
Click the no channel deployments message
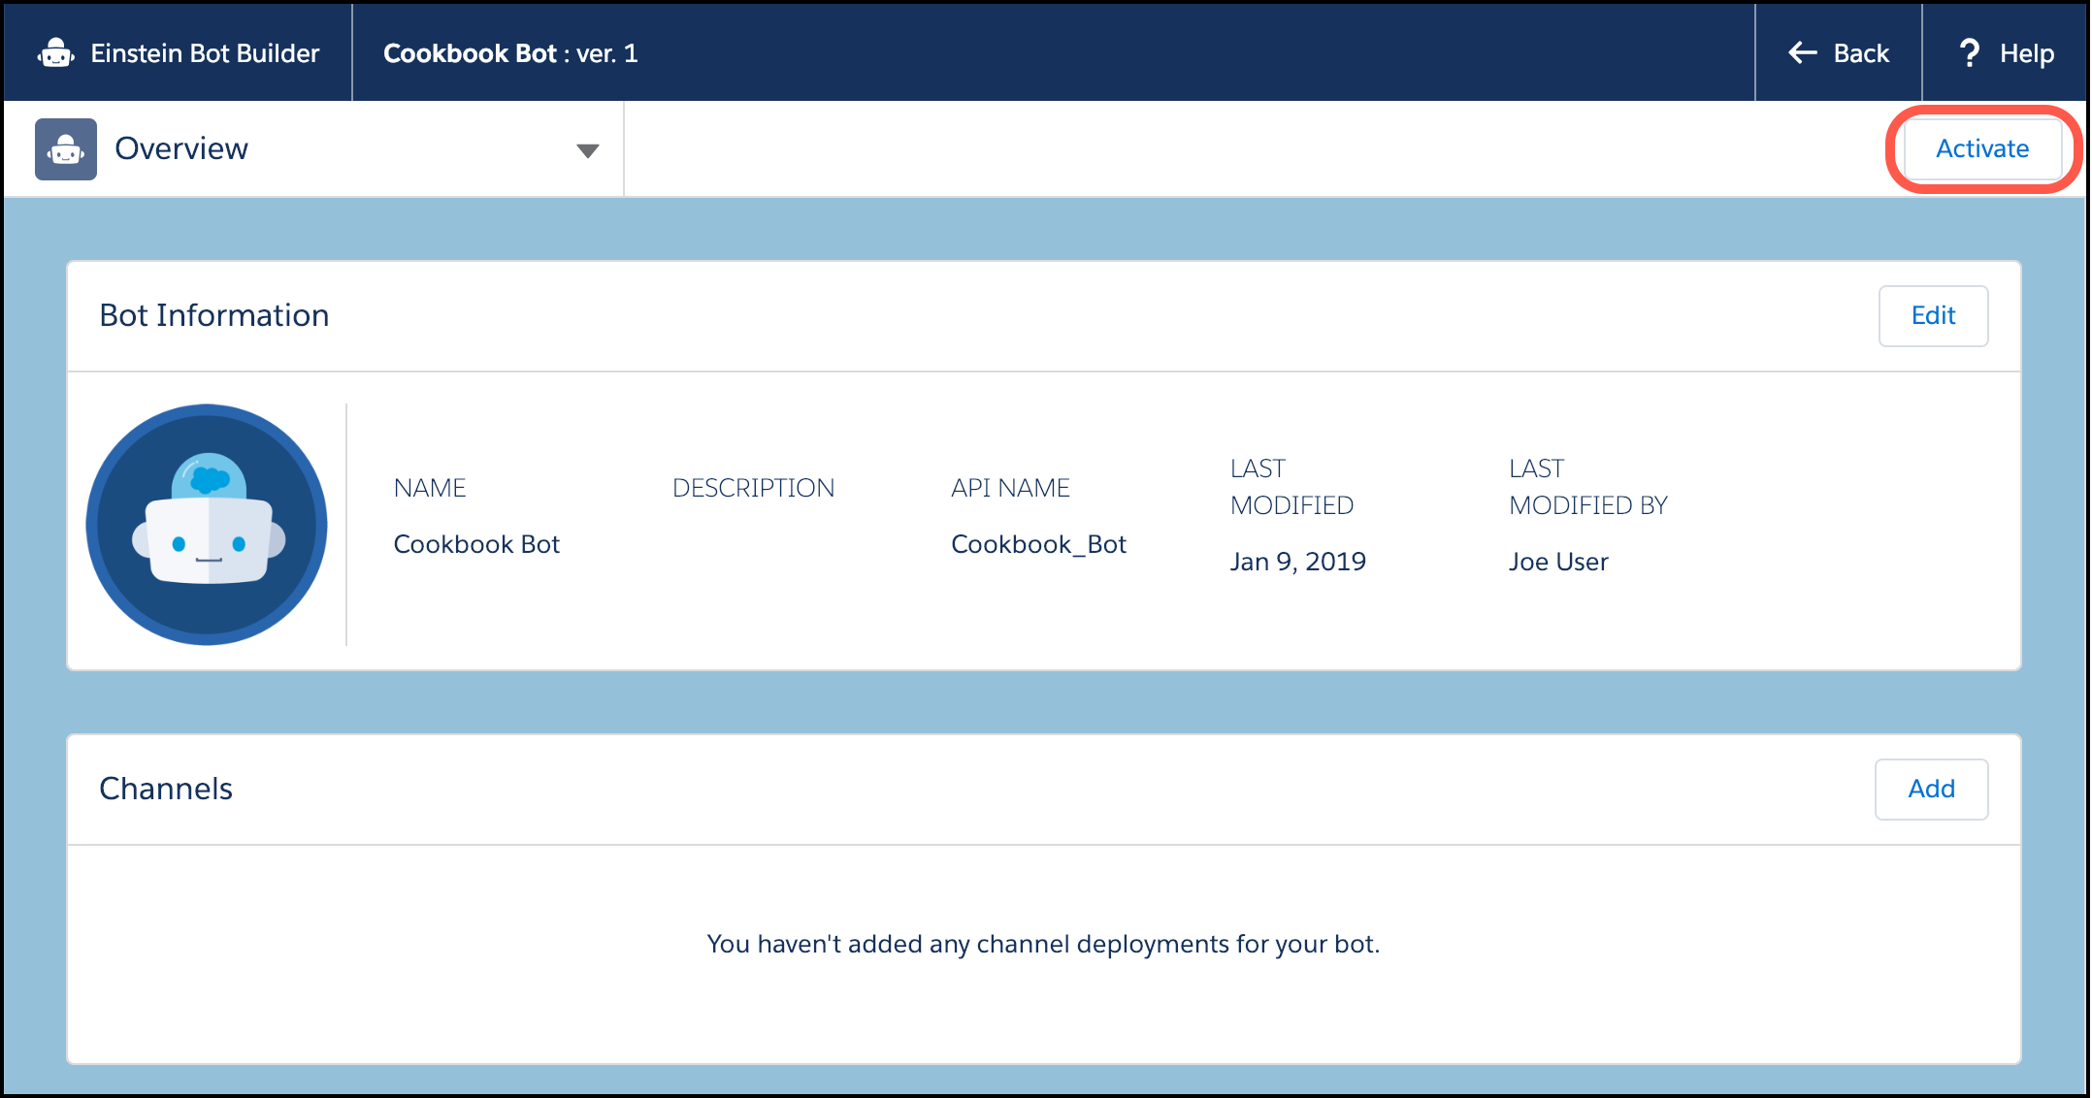point(1043,944)
